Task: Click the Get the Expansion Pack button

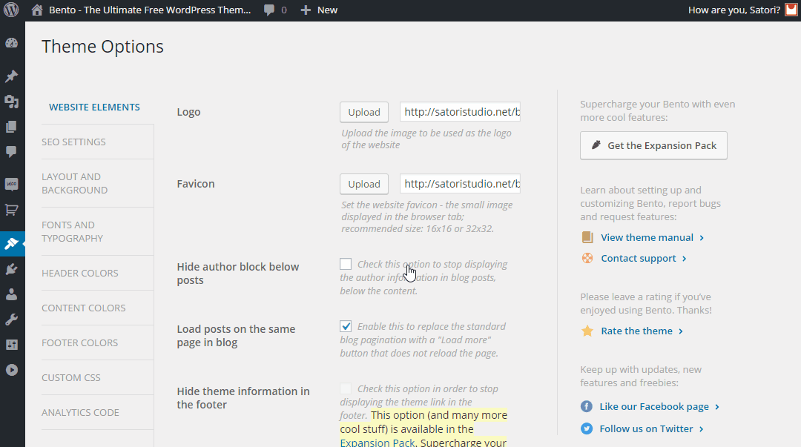Action: tap(653, 145)
